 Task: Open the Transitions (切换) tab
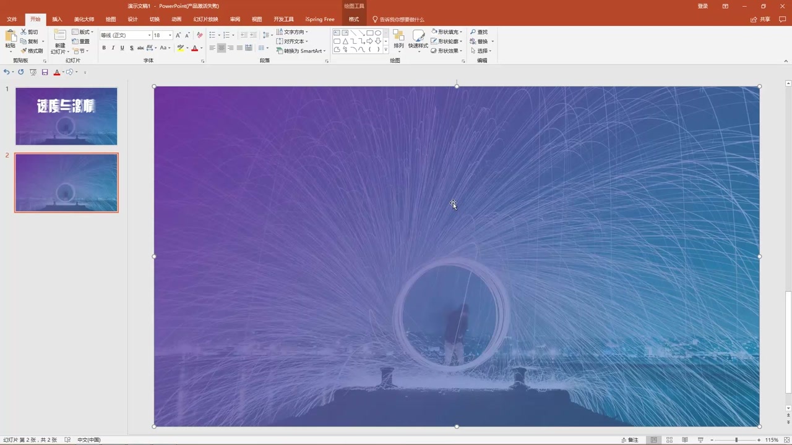click(x=155, y=19)
